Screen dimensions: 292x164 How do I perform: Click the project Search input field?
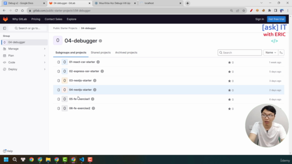coord(240,53)
